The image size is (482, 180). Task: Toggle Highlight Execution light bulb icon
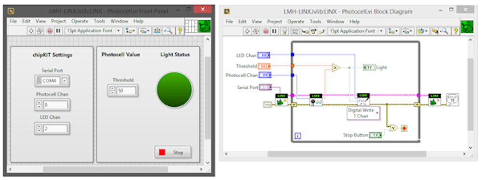[285, 31]
